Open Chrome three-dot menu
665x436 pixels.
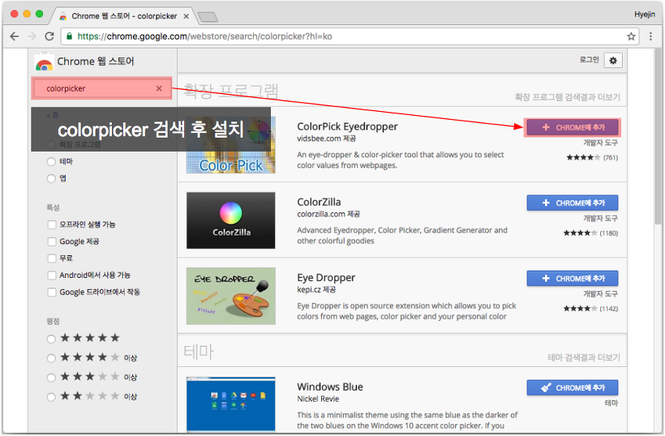650,36
